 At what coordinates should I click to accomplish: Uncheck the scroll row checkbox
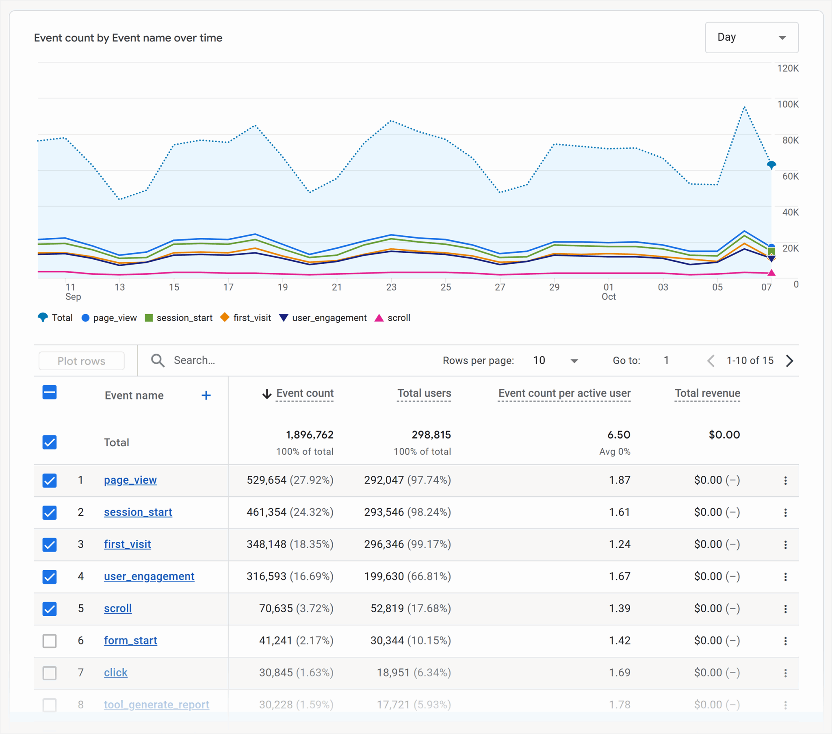[x=50, y=609]
